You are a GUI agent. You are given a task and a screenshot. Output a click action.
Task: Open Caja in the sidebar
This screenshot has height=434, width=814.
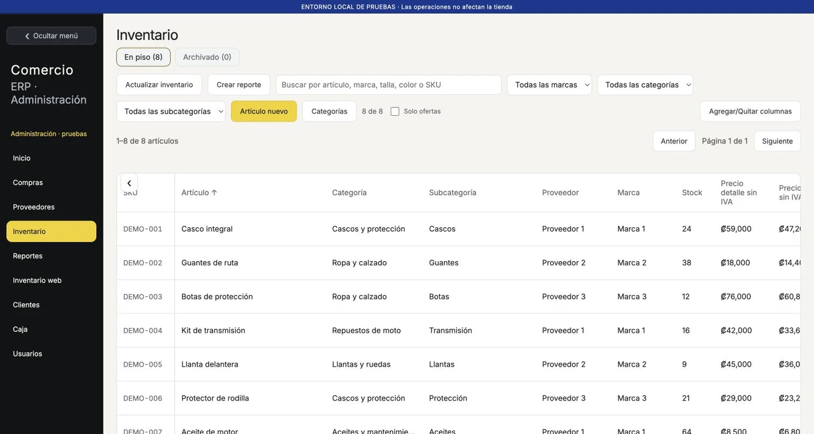pos(51,329)
